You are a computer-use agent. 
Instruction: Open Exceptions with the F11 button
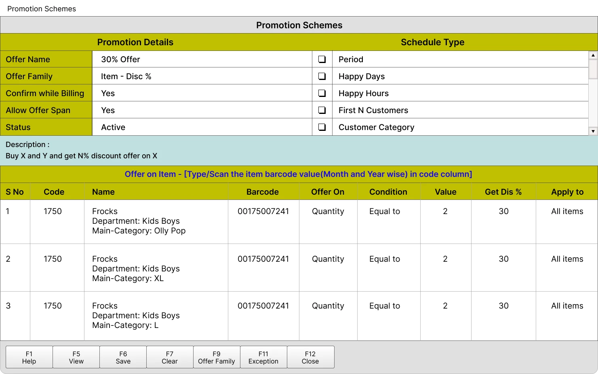pos(263,357)
